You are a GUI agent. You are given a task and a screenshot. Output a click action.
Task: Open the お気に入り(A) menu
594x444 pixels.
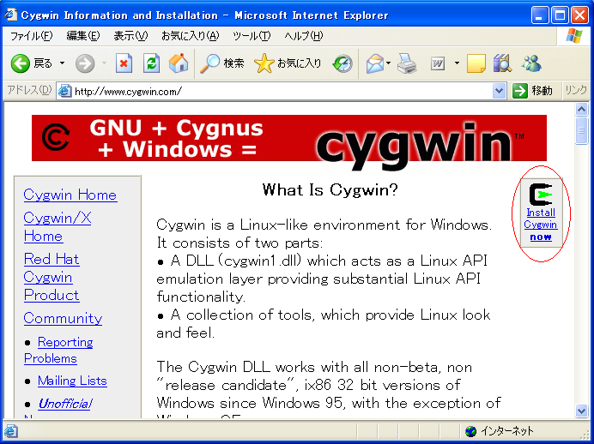191,36
